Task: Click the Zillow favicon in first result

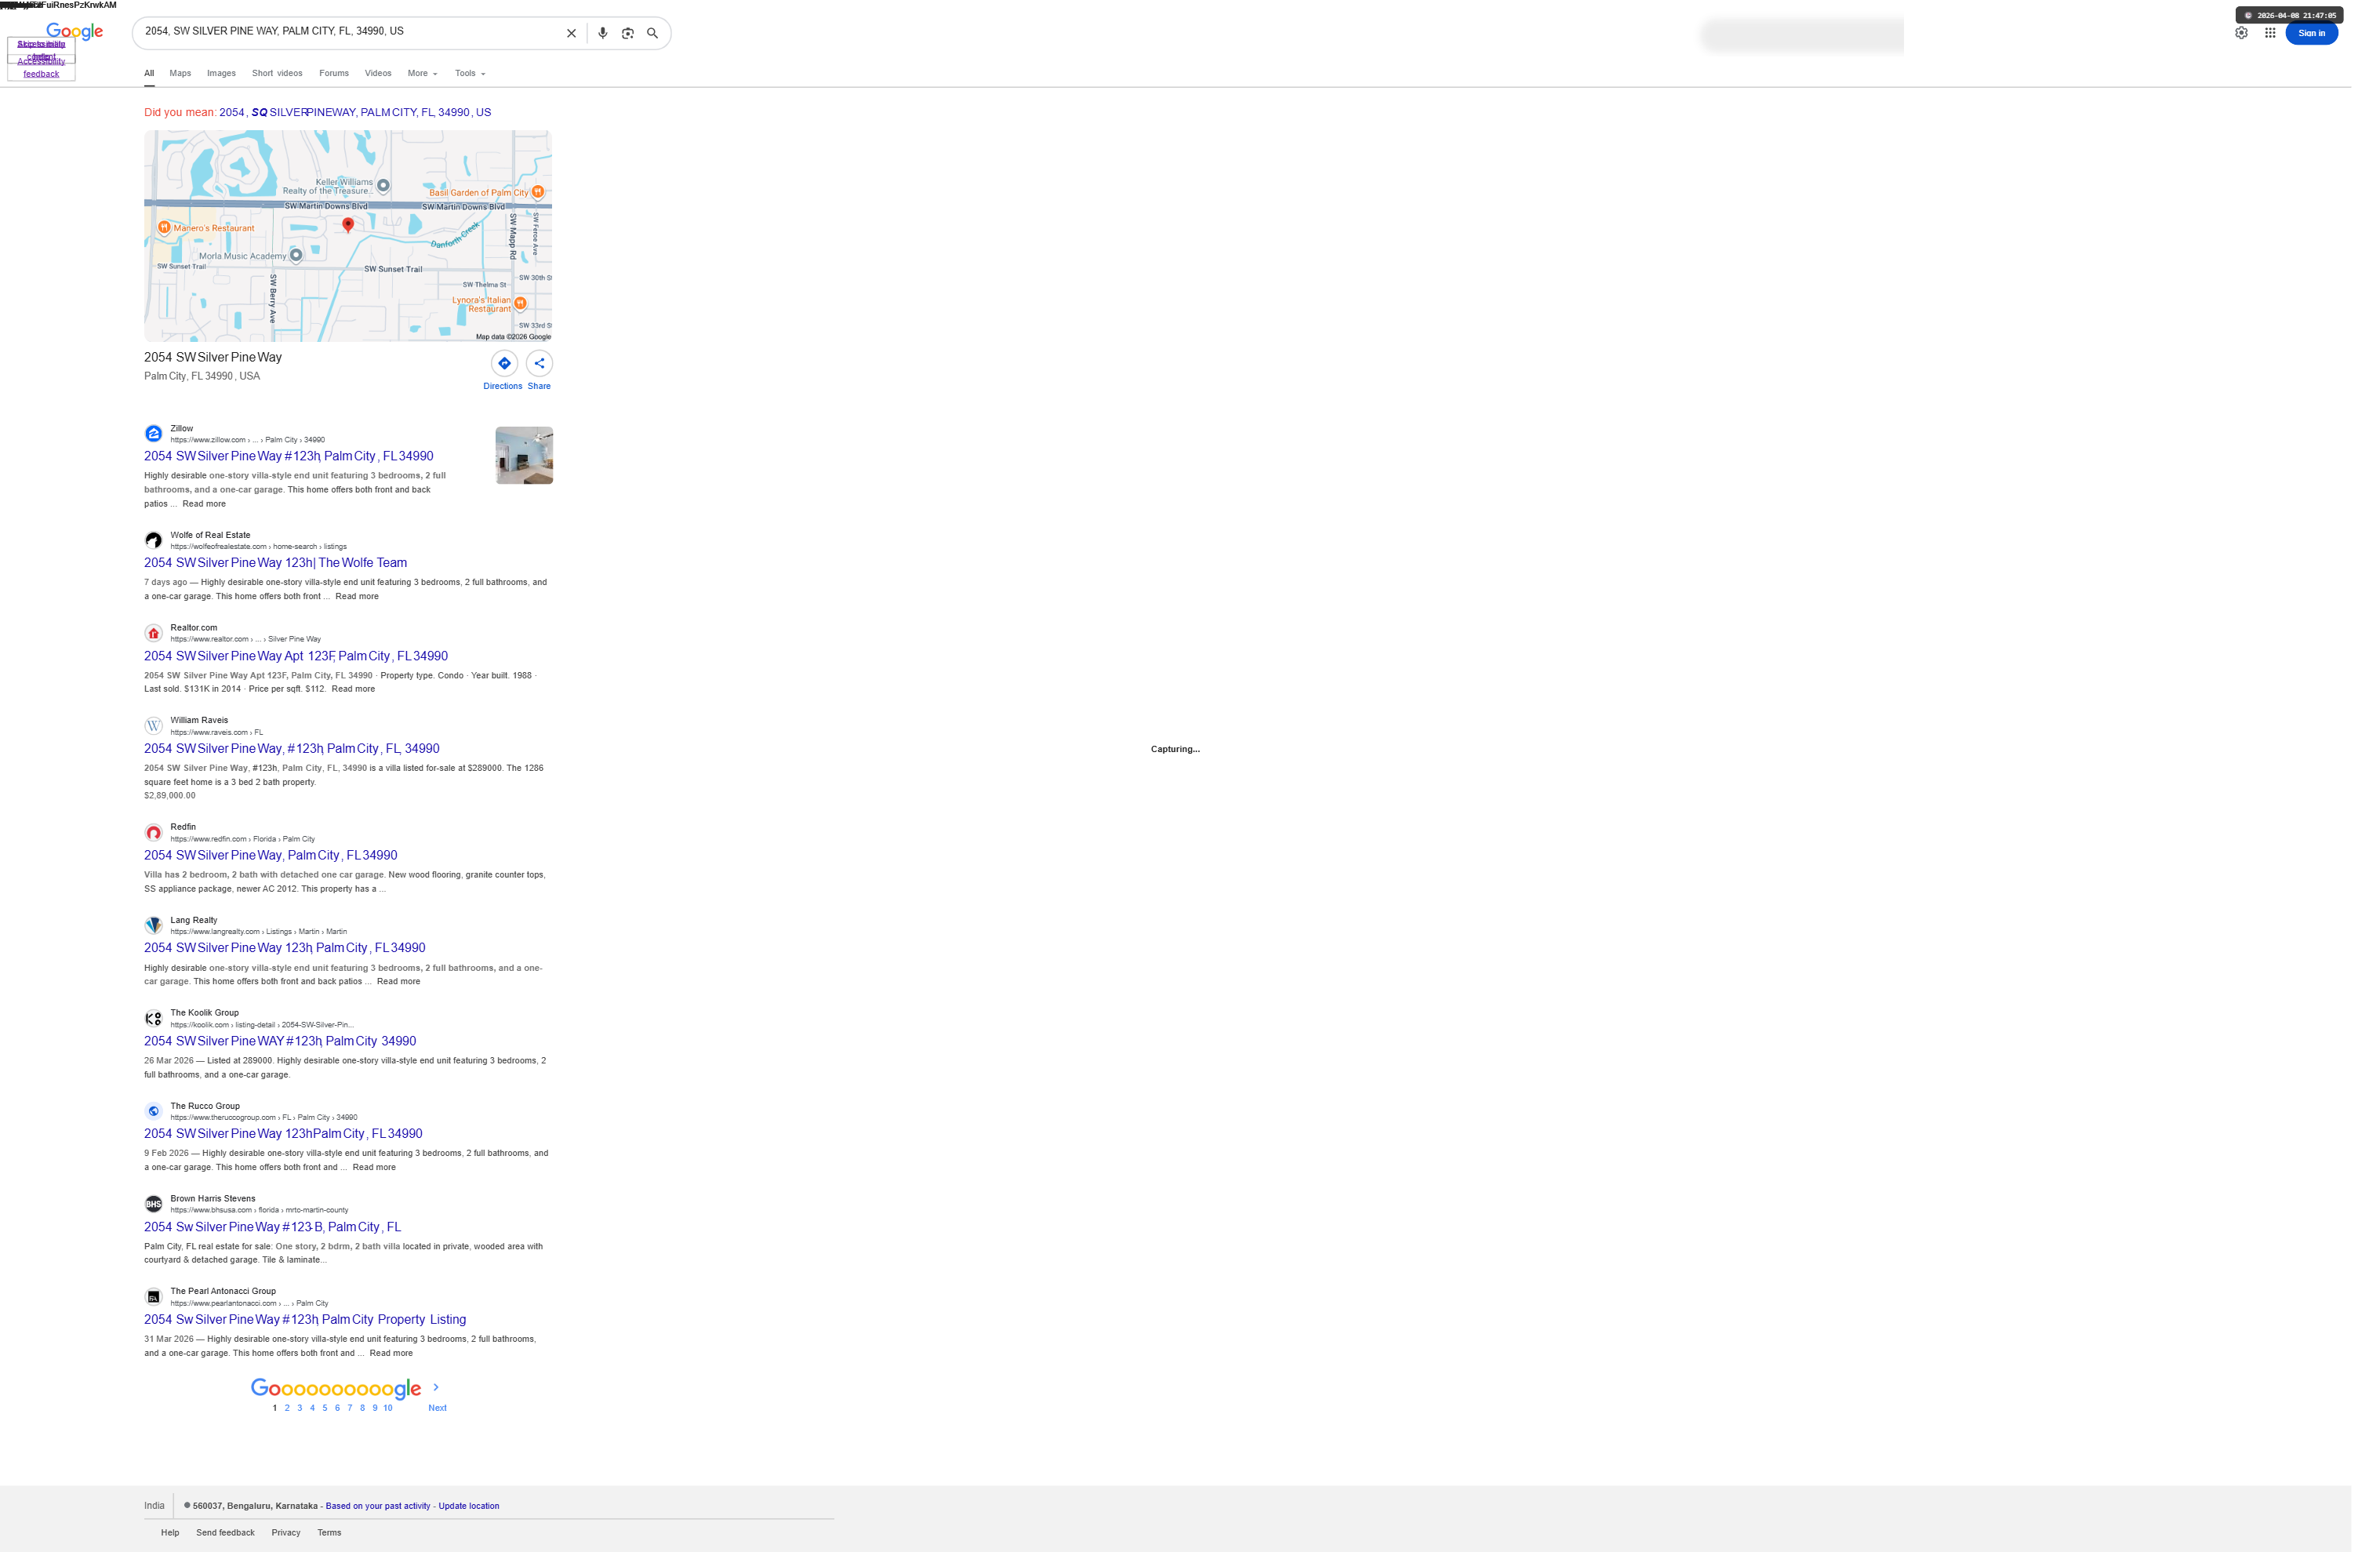Action: [153, 433]
